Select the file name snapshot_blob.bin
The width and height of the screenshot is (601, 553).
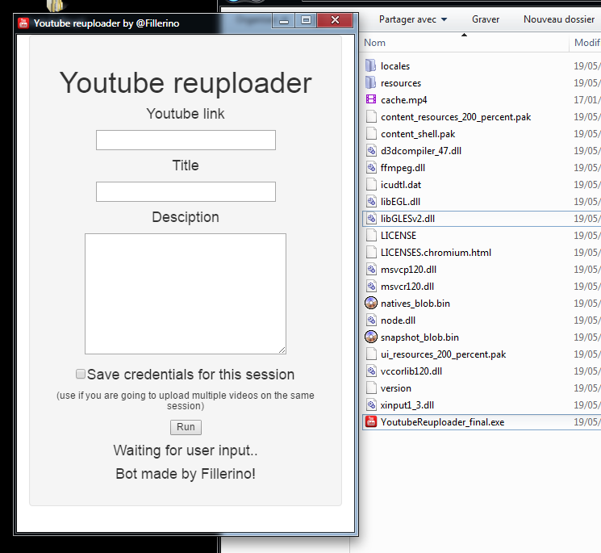pyautogui.click(x=419, y=337)
